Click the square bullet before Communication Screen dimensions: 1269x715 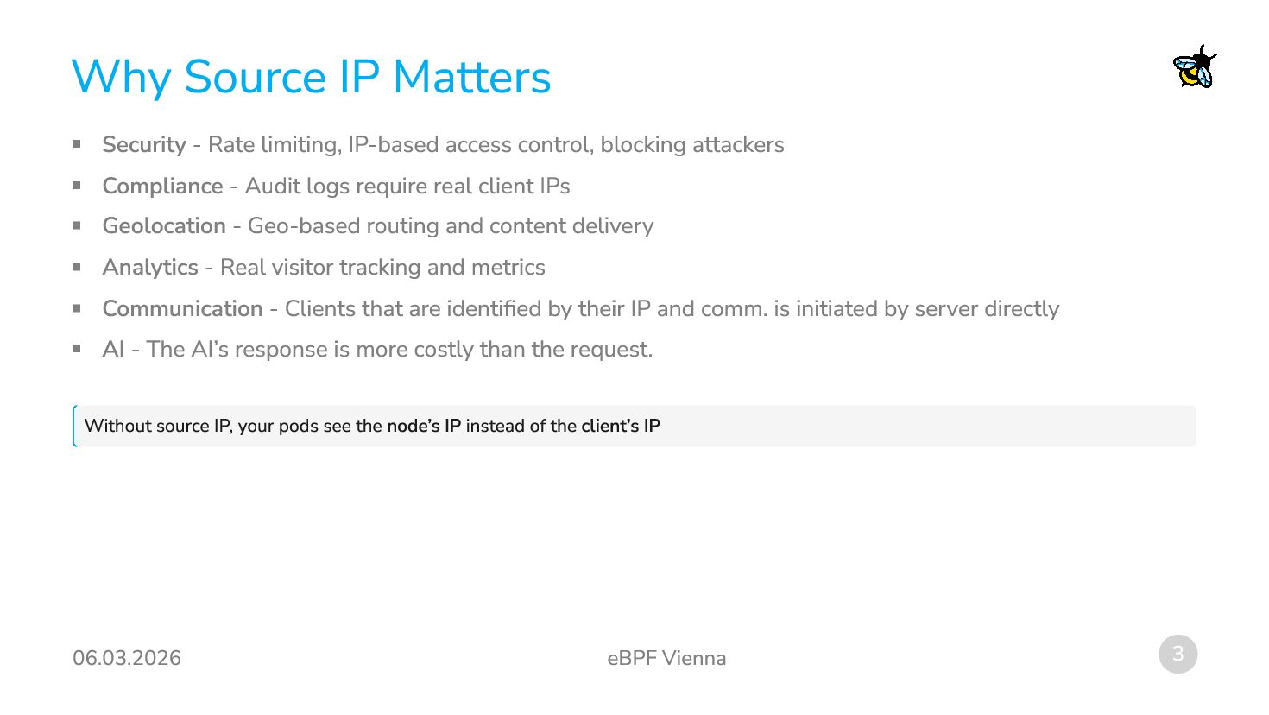(77, 307)
